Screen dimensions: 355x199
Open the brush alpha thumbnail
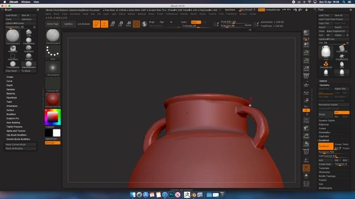coord(53,69)
